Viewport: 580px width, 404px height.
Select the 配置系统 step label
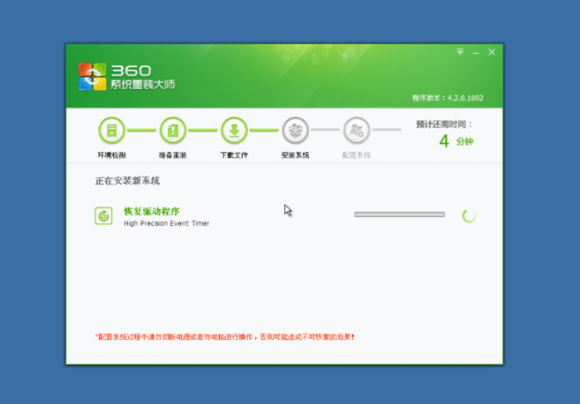[x=356, y=155]
